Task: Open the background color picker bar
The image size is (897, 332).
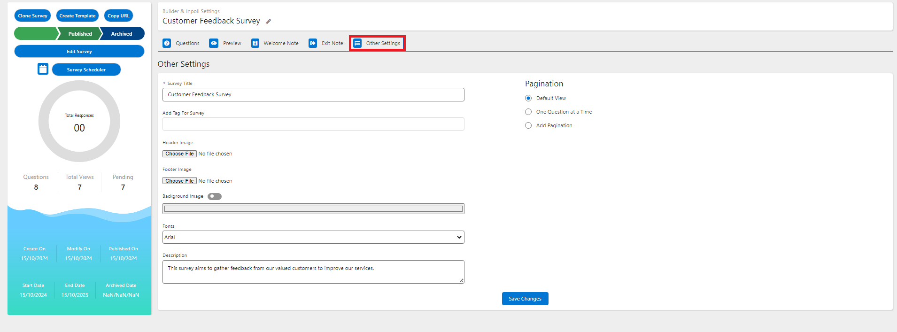Action: click(x=313, y=209)
